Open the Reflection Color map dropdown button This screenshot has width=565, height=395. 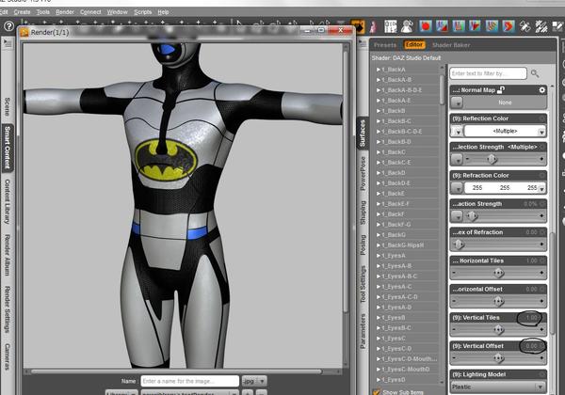457,131
